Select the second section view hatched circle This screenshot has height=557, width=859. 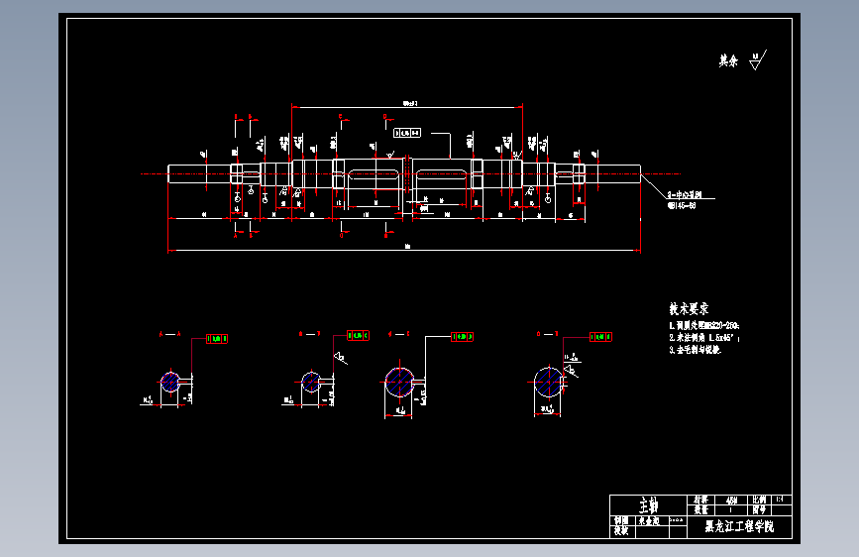click(x=311, y=383)
